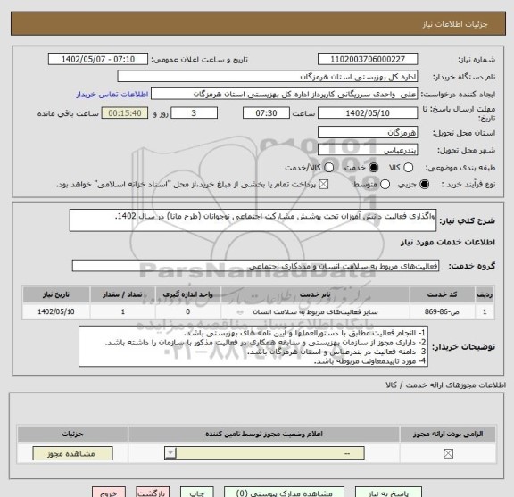Screen dimensions: 514x497
Task: Click the خروج exit button
Action: click(x=109, y=493)
